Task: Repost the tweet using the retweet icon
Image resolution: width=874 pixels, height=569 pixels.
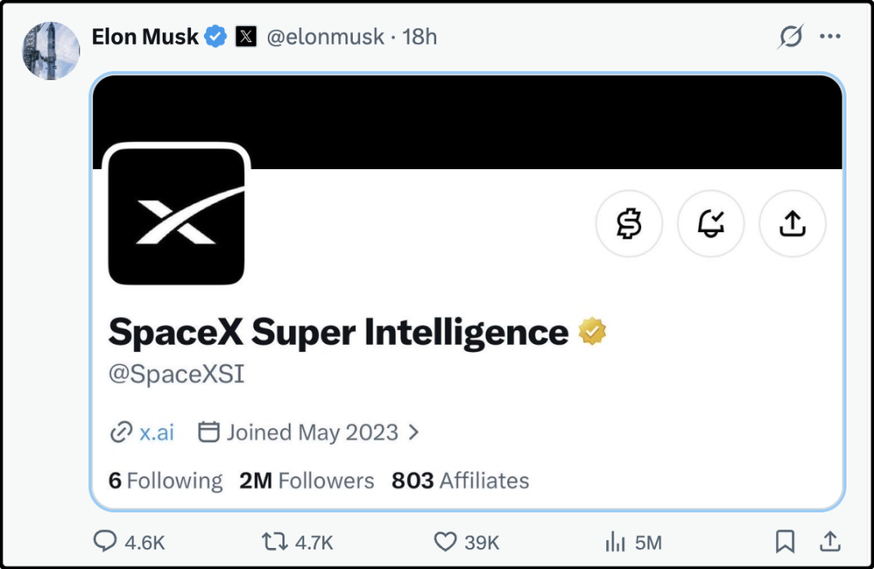Action: [x=274, y=541]
